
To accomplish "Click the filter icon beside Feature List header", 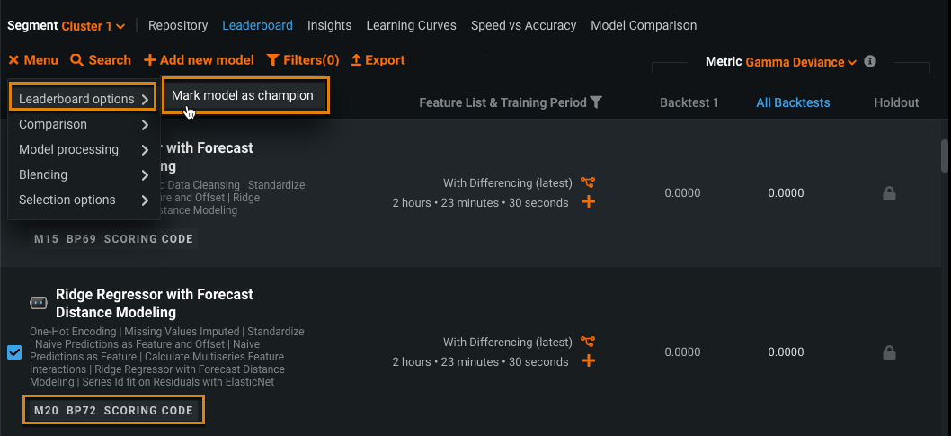I will click(x=595, y=102).
